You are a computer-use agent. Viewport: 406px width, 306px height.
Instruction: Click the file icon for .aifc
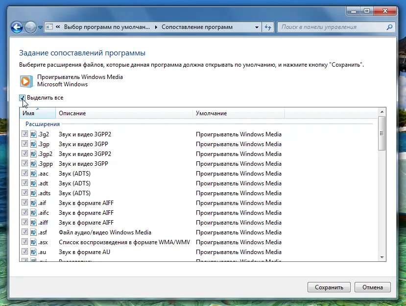pos(33,213)
